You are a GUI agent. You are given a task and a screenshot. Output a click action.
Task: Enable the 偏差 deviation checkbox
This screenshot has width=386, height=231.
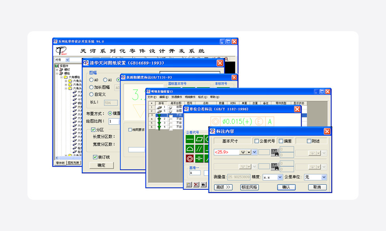coord(281,141)
